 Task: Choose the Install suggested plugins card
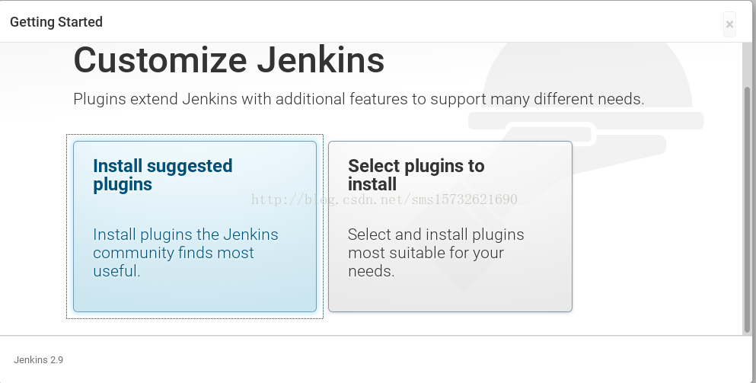(x=195, y=226)
